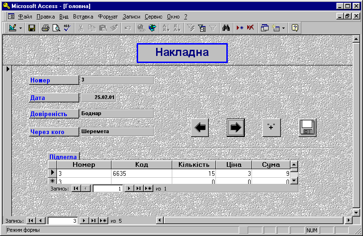Click the Paste icon in the toolbar
The image size is (363, 236).
point(103,28)
